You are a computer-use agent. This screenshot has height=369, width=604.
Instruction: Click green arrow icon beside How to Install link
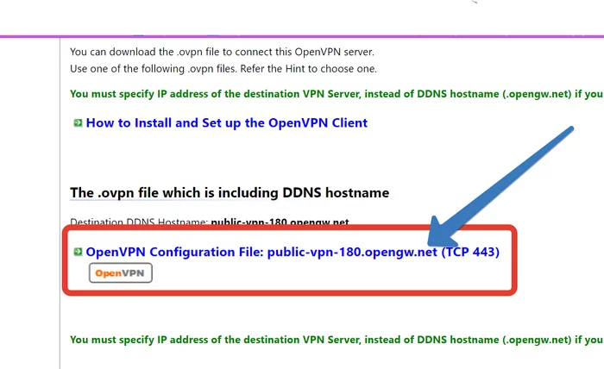click(x=78, y=122)
